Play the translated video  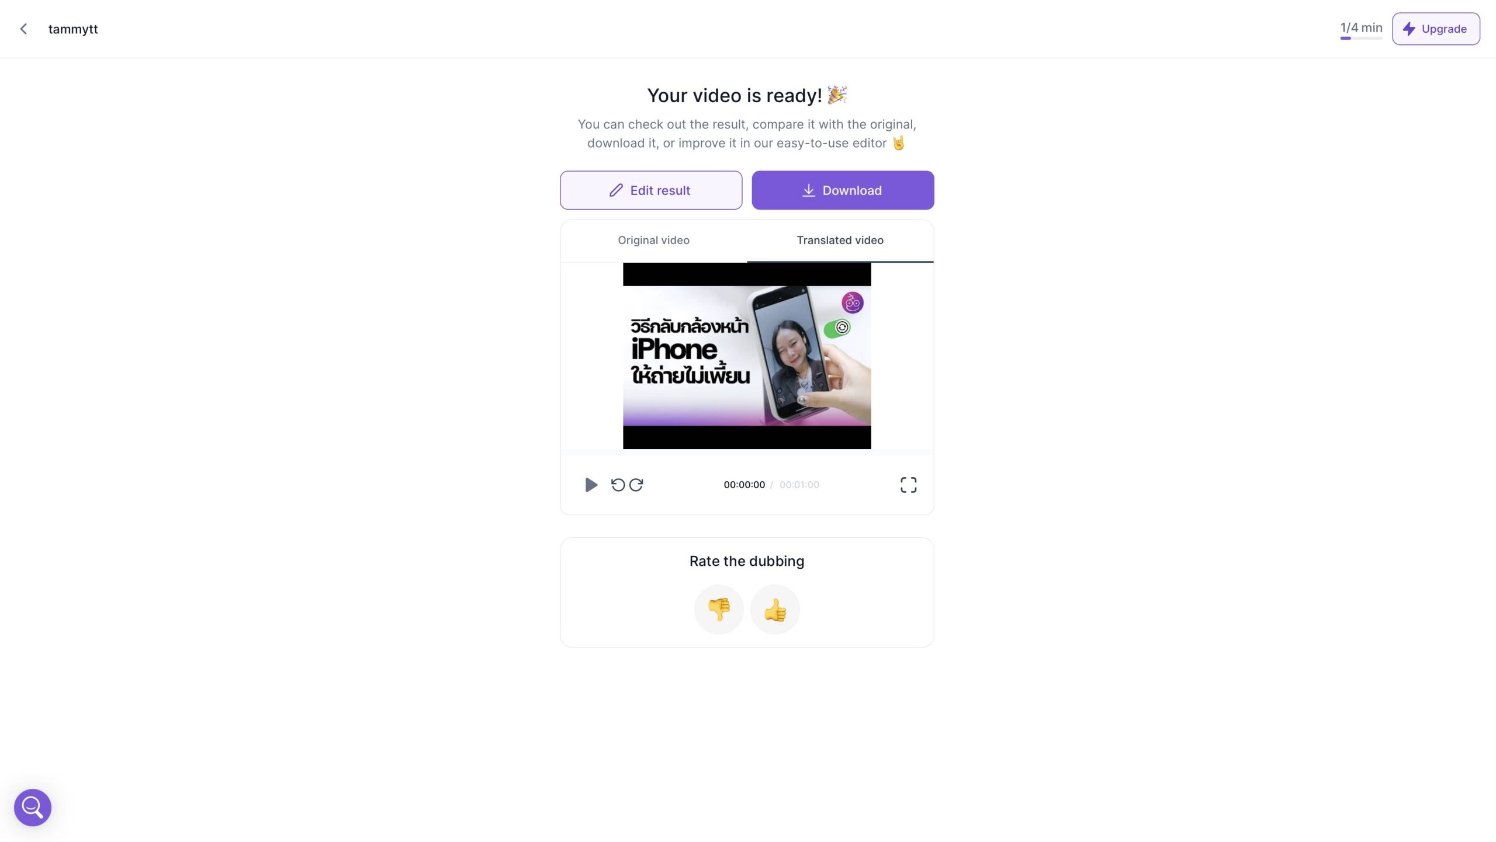(x=591, y=485)
